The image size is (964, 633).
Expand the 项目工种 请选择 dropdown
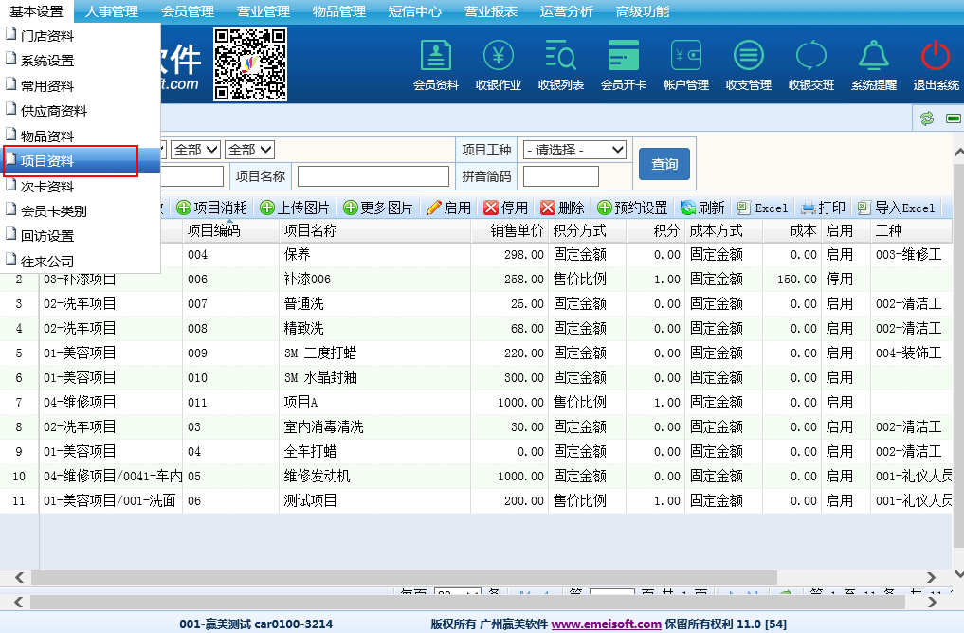[574, 150]
